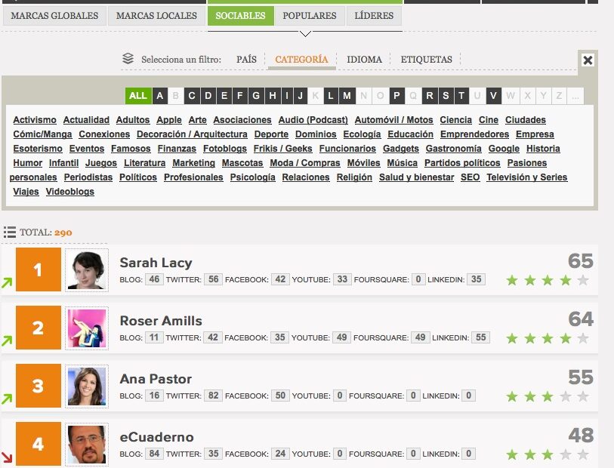This screenshot has height=468, width=614.
Task: Open the Cómic/Manga category
Action: (x=43, y=134)
